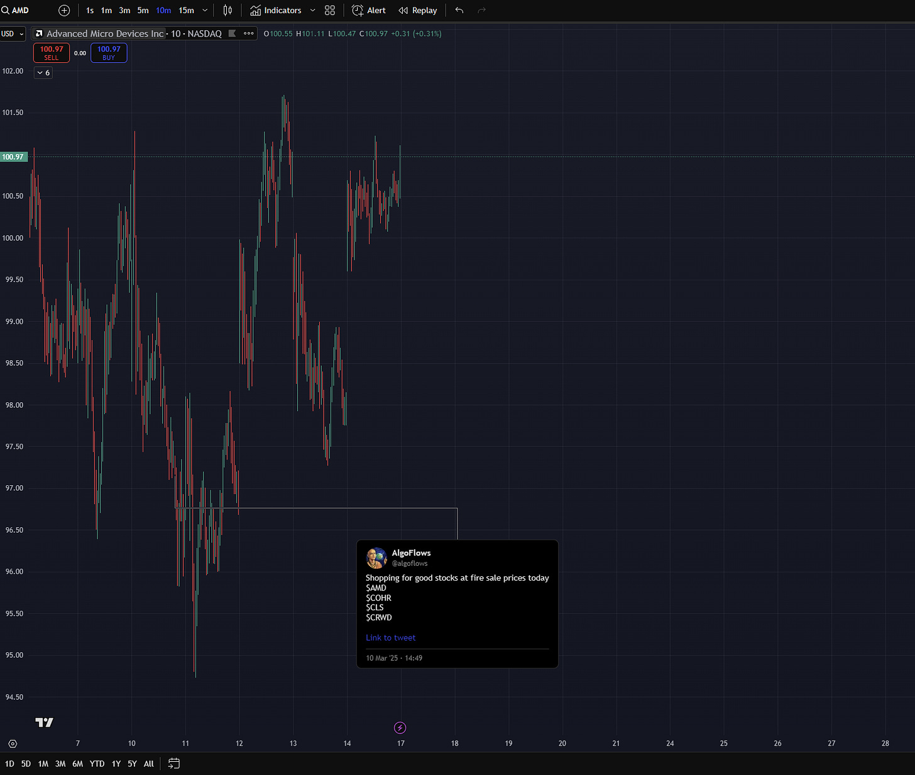Open the layout templates grid icon

point(330,10)
